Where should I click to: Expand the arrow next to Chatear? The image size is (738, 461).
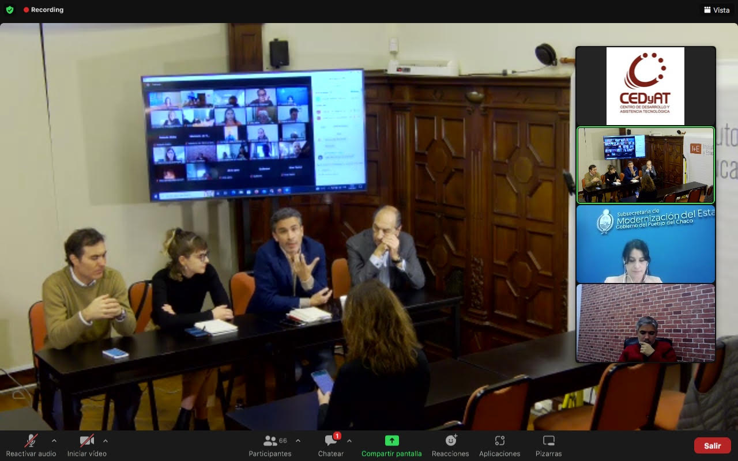click(349, 441)
